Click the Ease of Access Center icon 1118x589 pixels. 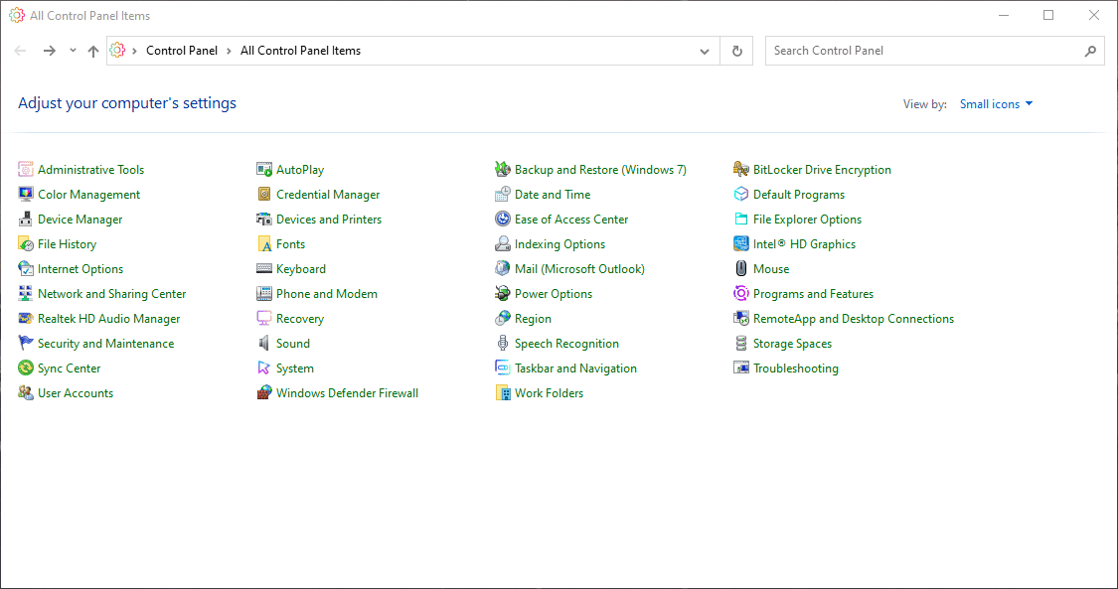(503, 220)
